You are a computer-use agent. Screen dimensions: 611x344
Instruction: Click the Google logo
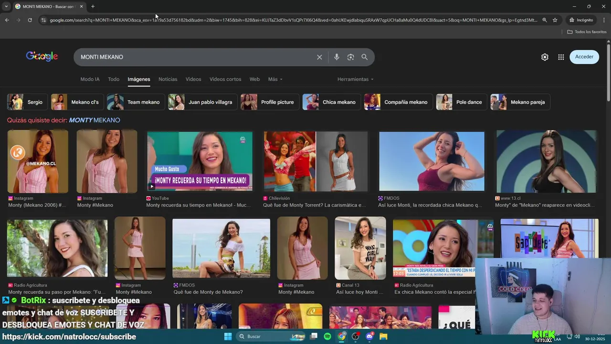42,56
